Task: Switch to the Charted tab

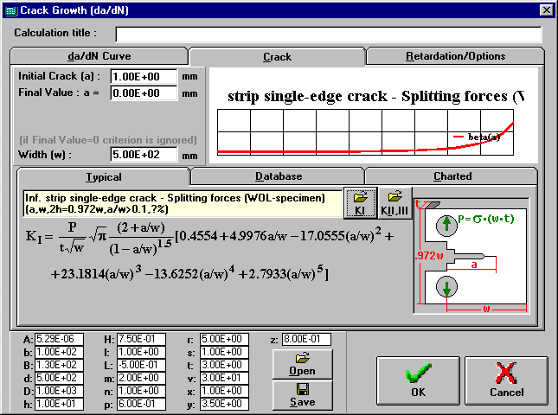Action: (x=452, y=176)
